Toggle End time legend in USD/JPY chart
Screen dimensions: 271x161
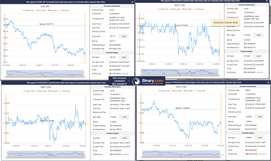[x=64, y=11]
